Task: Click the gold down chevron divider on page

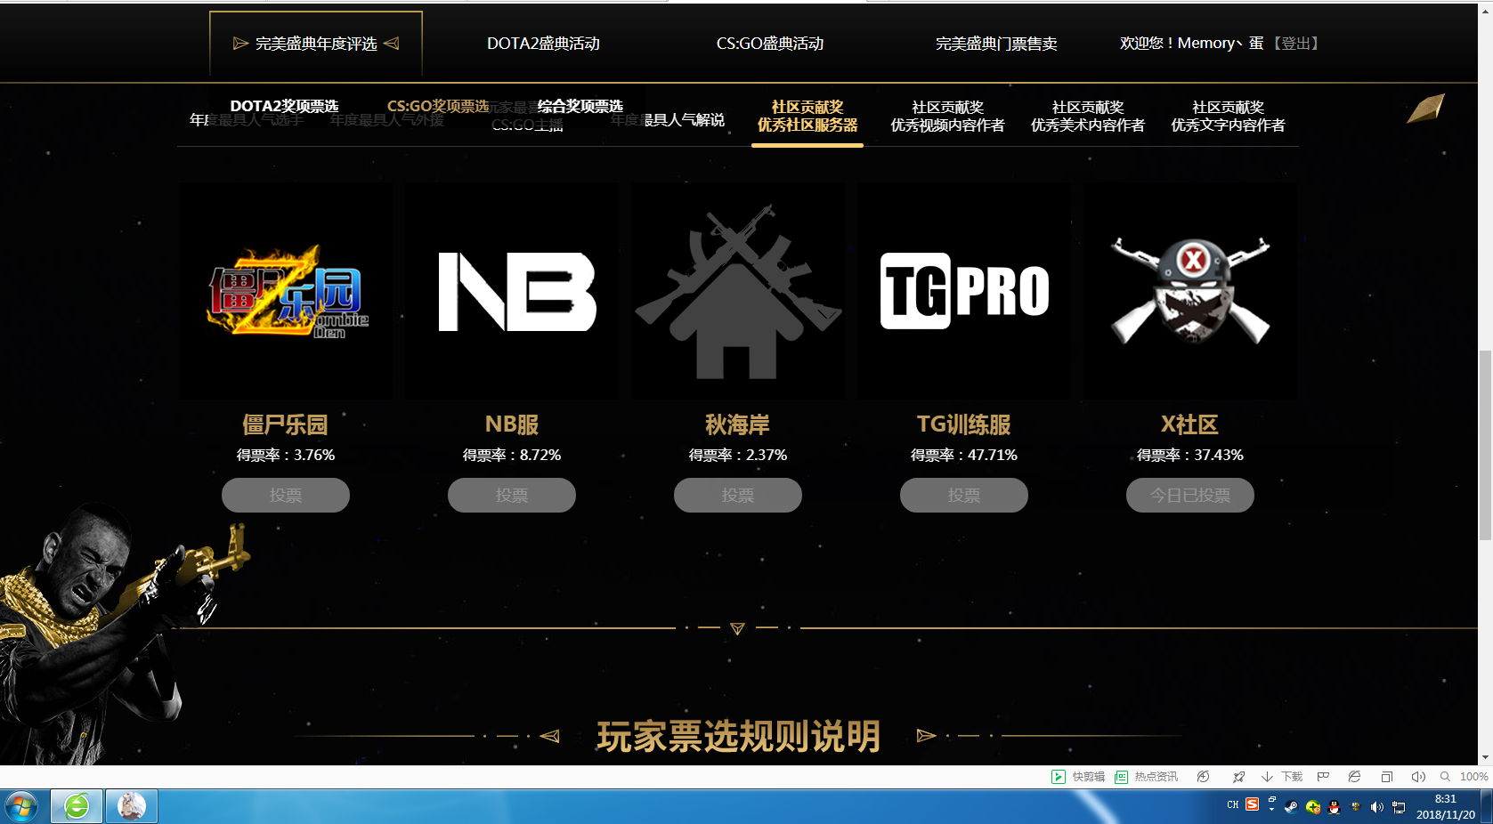Action: [737, 628]
